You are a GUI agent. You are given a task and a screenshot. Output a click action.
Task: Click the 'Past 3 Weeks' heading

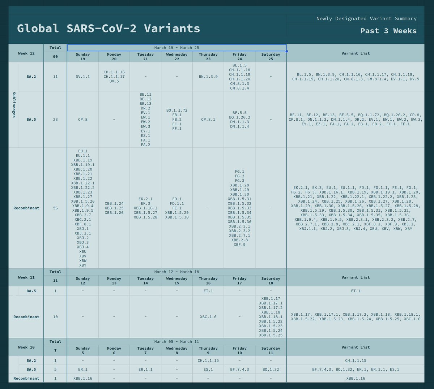pos(388,31)
